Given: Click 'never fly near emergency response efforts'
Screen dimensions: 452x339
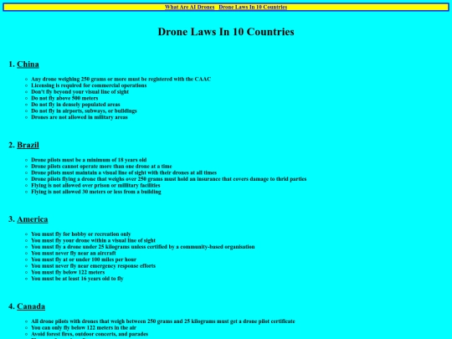Looking at the screenshot, I should click(93, 265).
